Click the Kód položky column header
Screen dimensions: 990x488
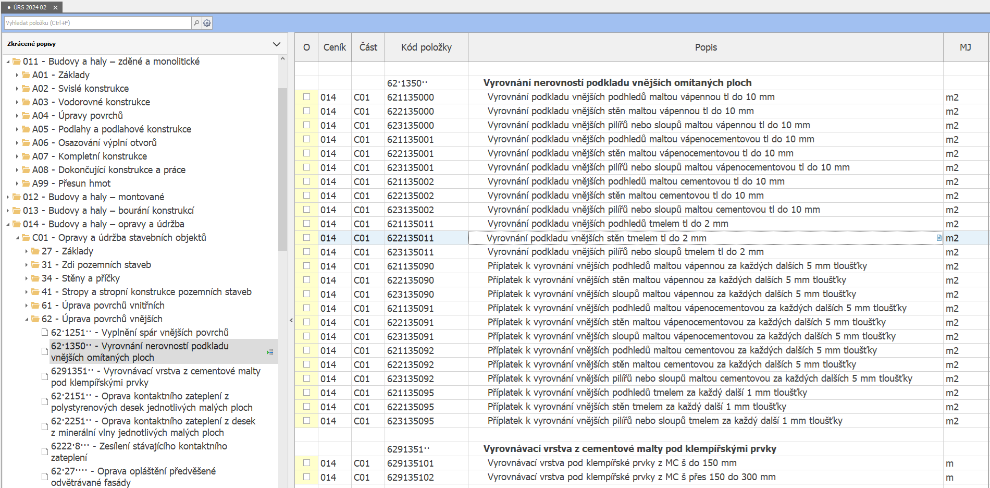[x=426, y=47]
